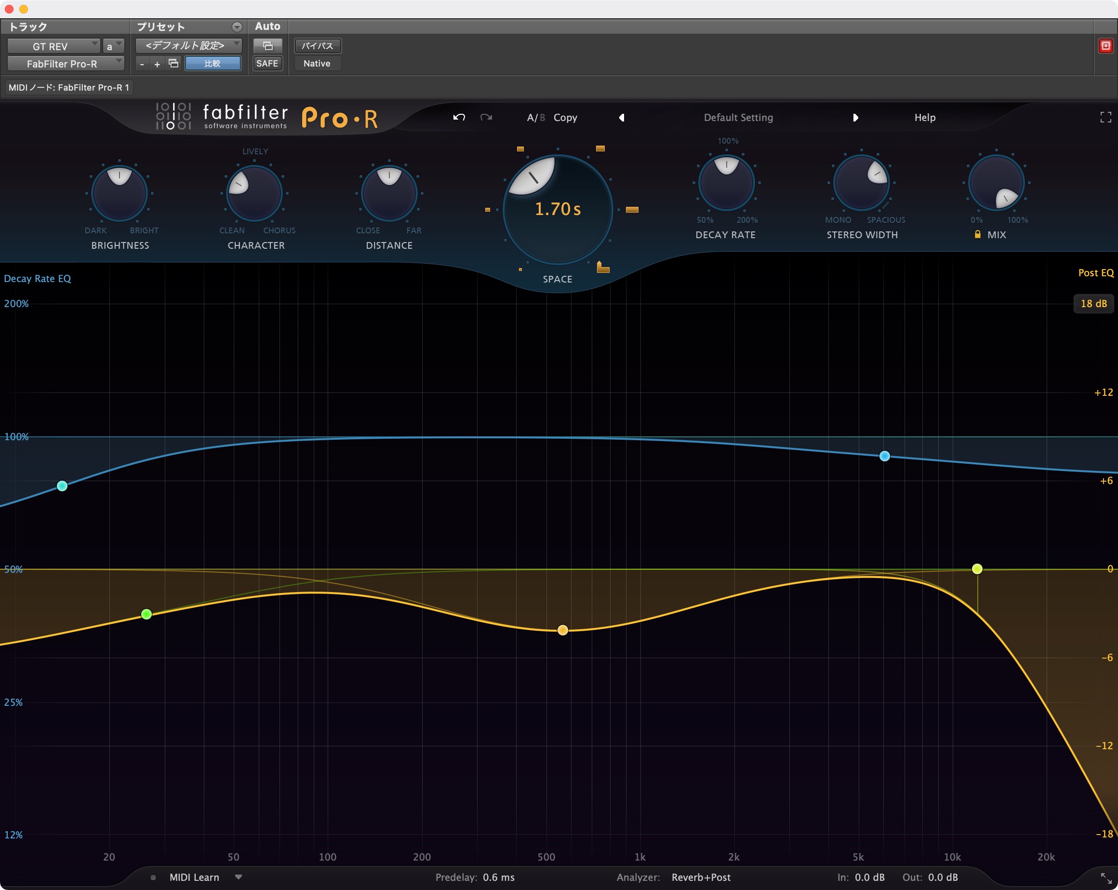Click the previous preset minus button
The width and height of the screenshot is (1118, 890).
pyautogui.click(x=142, y=64)
